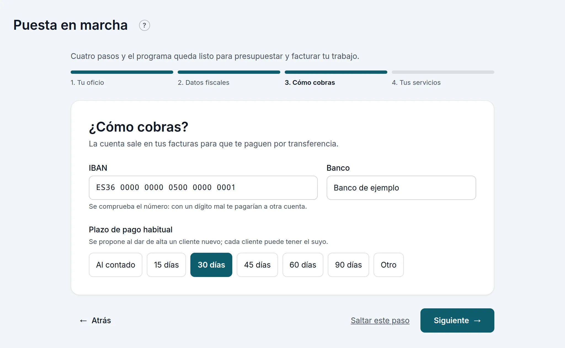Open the help question mark icon
The image size is (565, 348).
[x=144, y=25]
